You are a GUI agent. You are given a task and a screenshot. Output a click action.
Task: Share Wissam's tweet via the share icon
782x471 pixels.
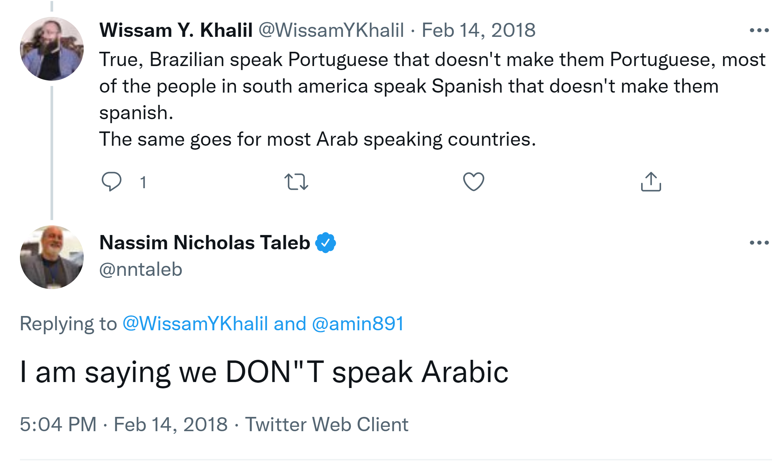point(651,182)
